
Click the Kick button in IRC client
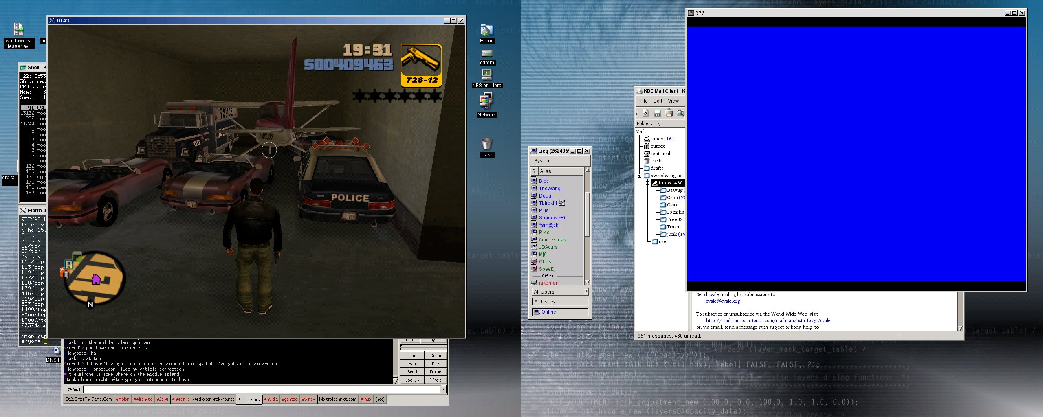[435, 364]
